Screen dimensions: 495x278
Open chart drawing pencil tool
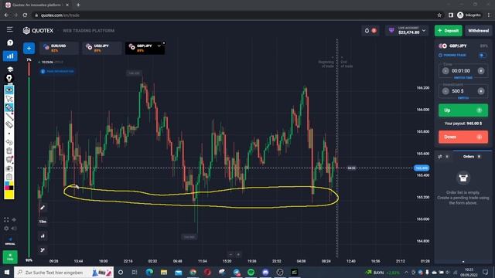point(43,208)
